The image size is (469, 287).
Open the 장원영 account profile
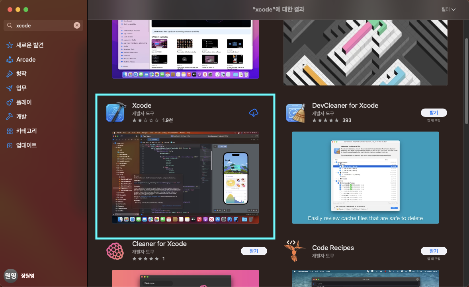(x=27, y=275)
